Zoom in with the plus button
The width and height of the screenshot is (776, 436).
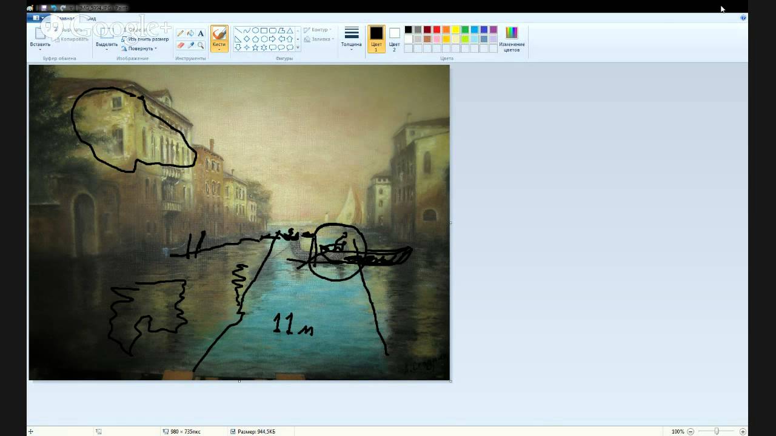point(743,432)
